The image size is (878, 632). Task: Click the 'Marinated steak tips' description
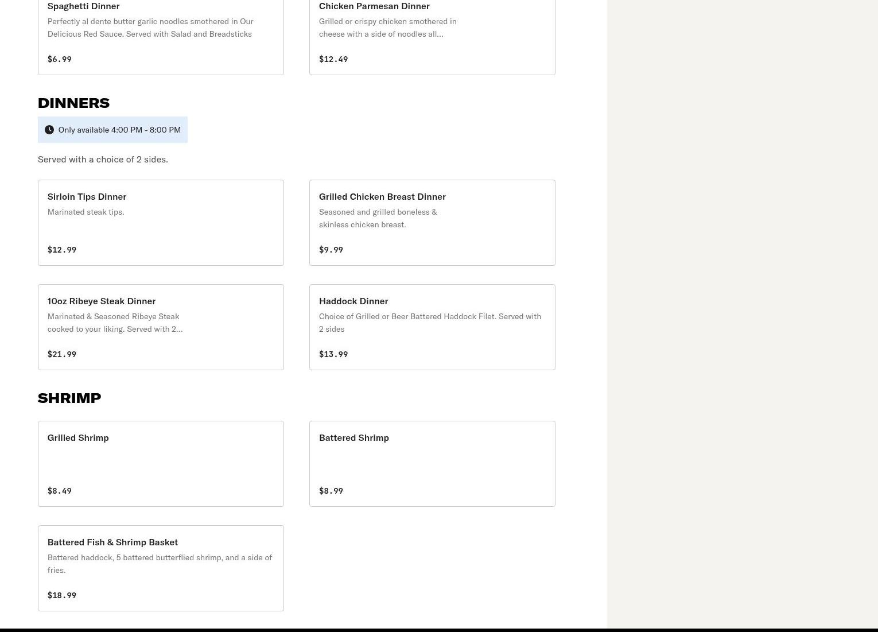click(x=86, y=212)
